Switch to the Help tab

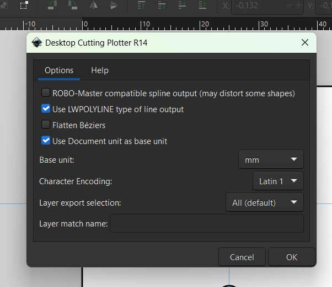pos(100,70)
